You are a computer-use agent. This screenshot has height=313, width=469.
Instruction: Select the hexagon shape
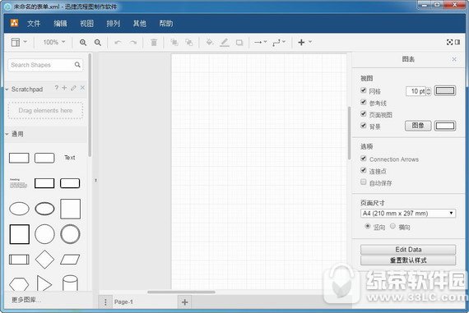(x=19, y=284)
